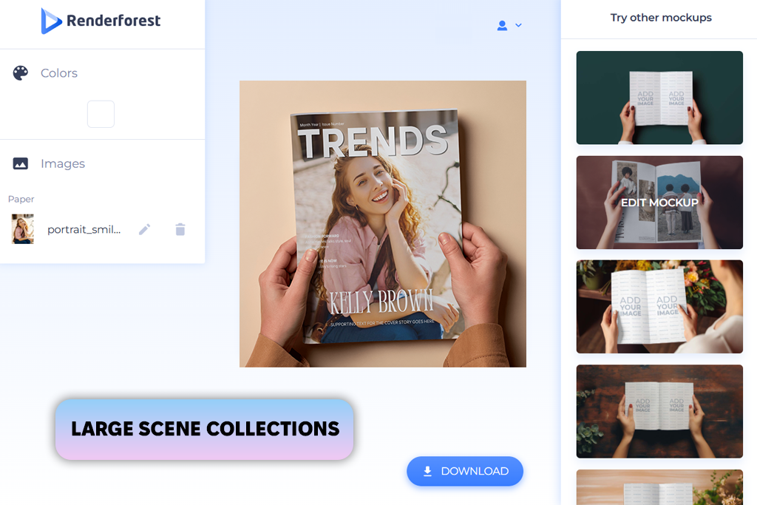Select the portrait_smil thumbnail
The height and width of the screenshot is (505, 757).
point(23,229)
